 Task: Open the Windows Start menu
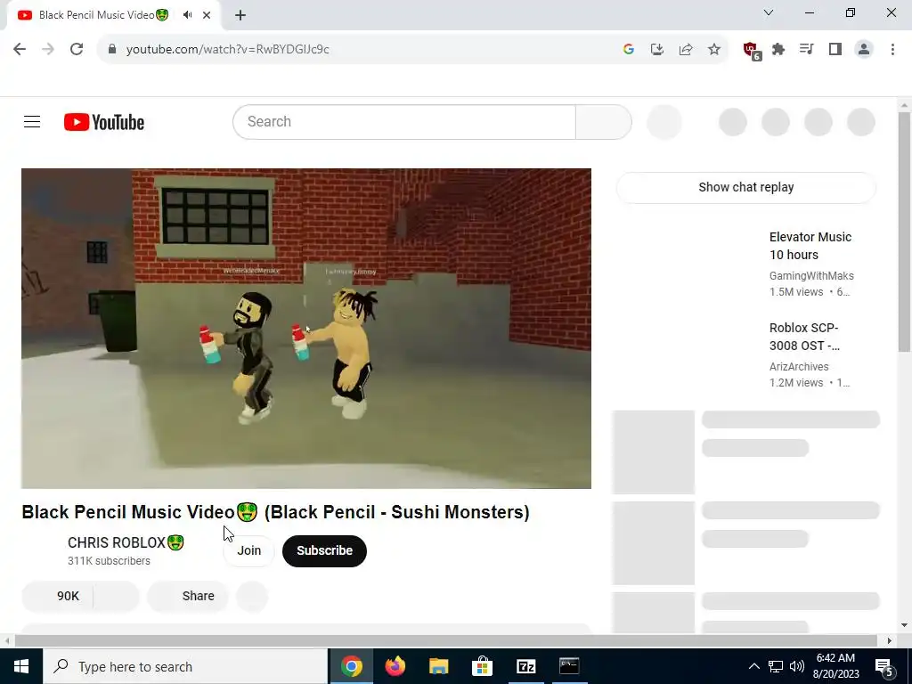21,666
